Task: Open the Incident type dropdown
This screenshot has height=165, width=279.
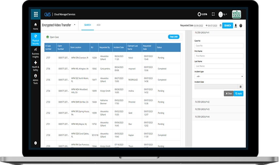Action: pos(219,76)
